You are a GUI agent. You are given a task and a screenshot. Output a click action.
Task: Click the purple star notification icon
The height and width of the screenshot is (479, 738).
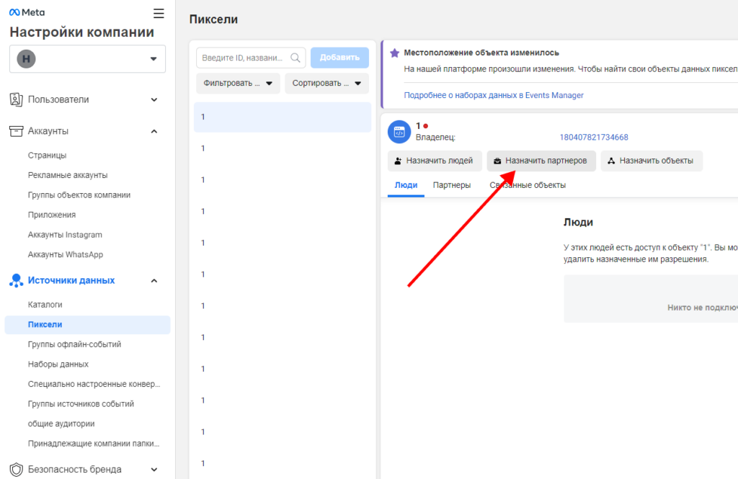394,53
